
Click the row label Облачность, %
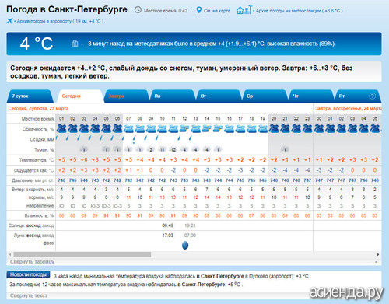click(38, 129)
